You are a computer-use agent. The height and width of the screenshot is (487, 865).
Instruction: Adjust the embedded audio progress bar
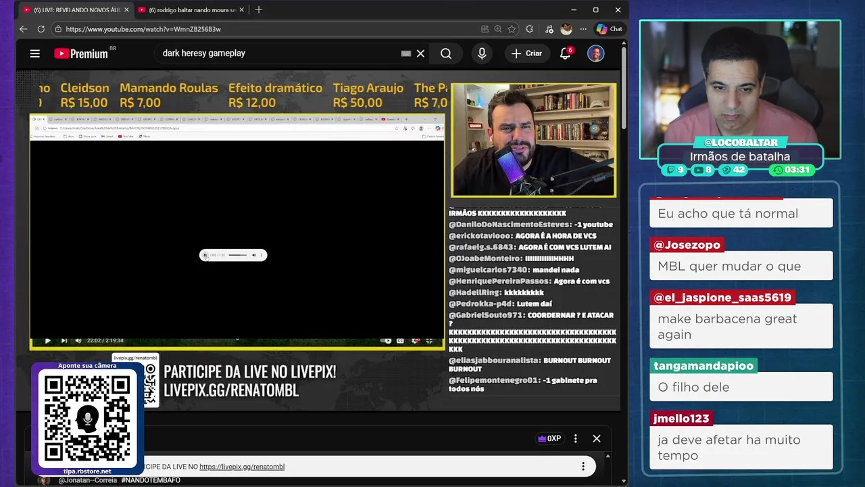click(237, 255)
